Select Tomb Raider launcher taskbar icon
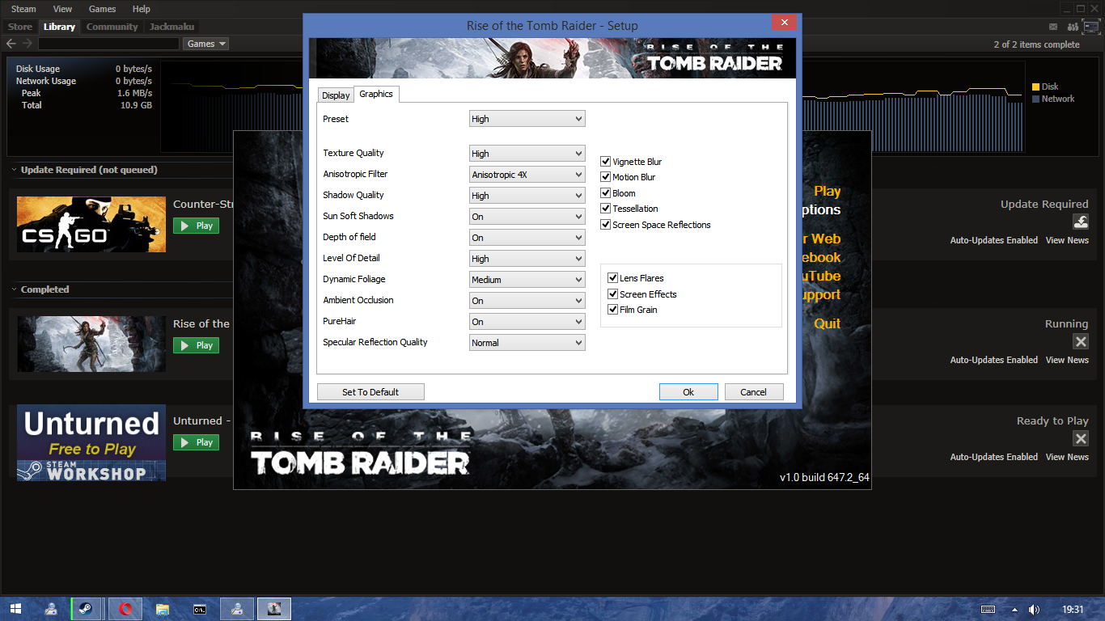 pyautogui.click(x=274, y=609)
